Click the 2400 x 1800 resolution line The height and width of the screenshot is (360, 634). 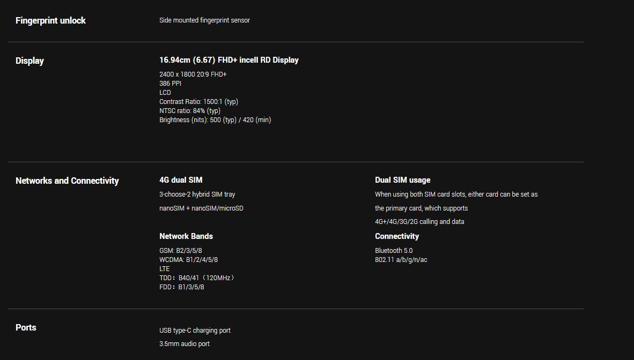point(193,74)
